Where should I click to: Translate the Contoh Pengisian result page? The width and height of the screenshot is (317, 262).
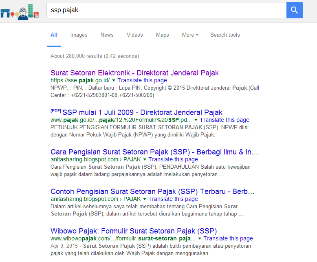(x=173, y=199)
